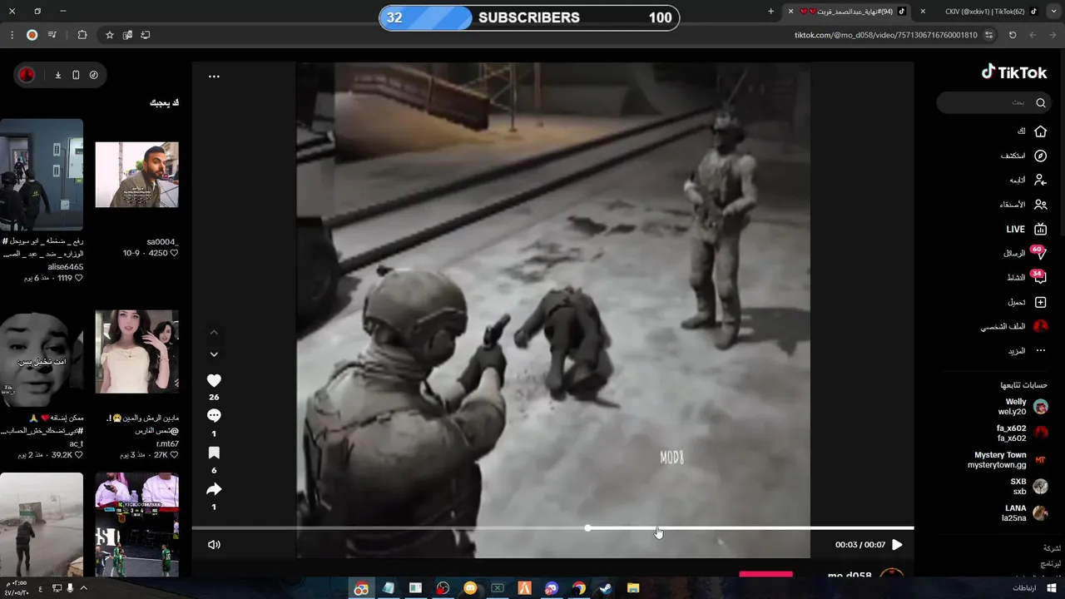The image size is (1065, 599).
Task: Reload the page
Action: (x=1013, y=35)
